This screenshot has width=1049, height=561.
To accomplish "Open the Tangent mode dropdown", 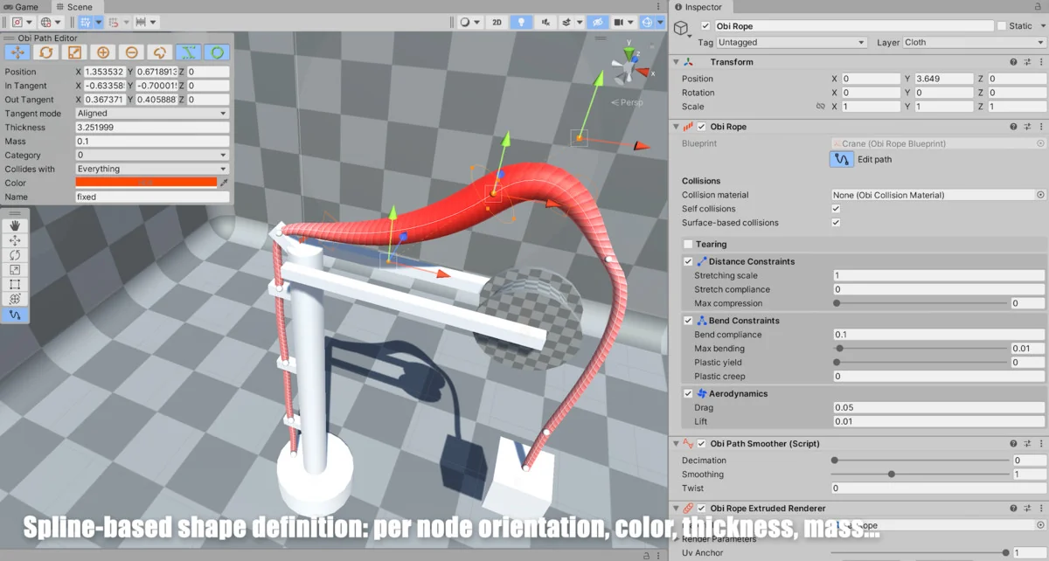I will coord(152,114).
